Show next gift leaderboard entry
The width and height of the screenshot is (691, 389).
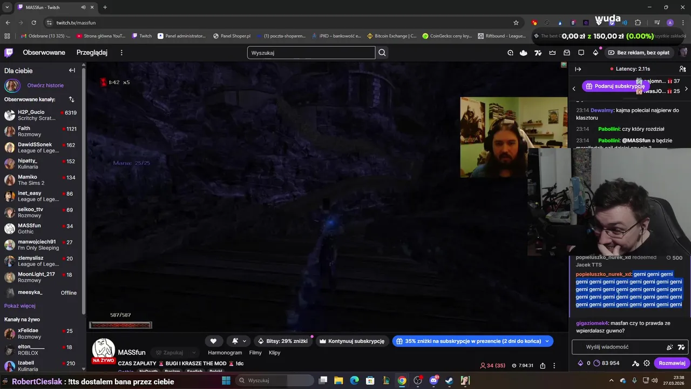pyautogui.click(x=686, y=89)
